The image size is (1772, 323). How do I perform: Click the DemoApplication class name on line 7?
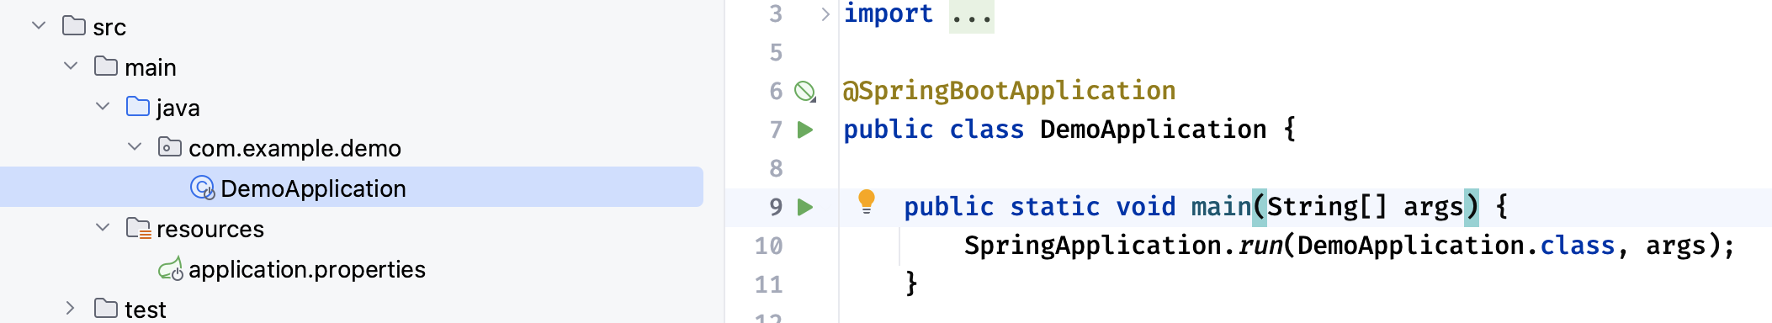(1154, 130)
